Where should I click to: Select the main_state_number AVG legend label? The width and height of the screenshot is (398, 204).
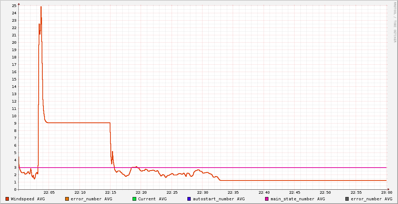pyautogui.click(x=298, y=199)
